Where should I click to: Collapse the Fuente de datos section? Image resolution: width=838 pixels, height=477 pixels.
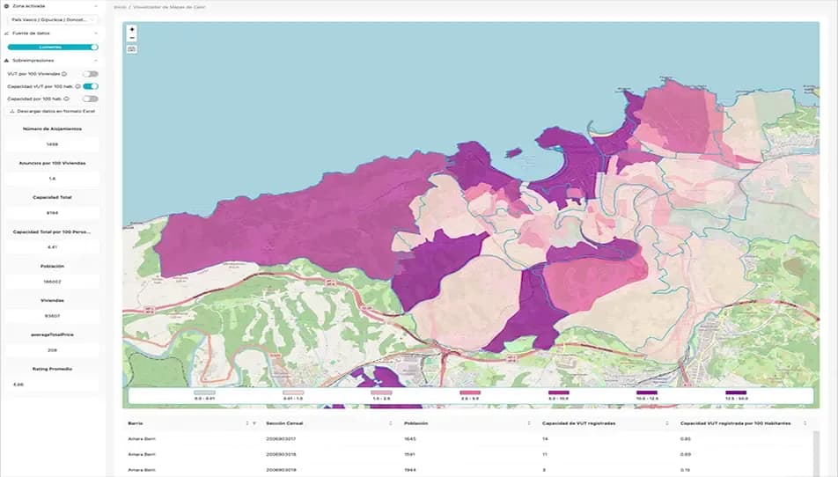coord(95,33)
